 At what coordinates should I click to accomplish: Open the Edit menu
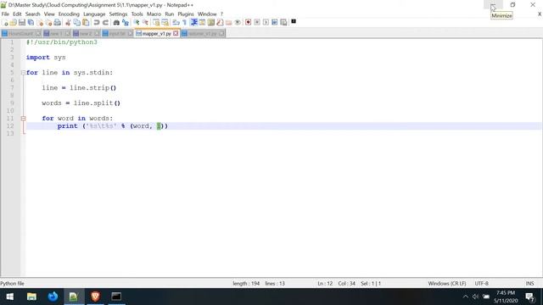(x=17, y=14)
